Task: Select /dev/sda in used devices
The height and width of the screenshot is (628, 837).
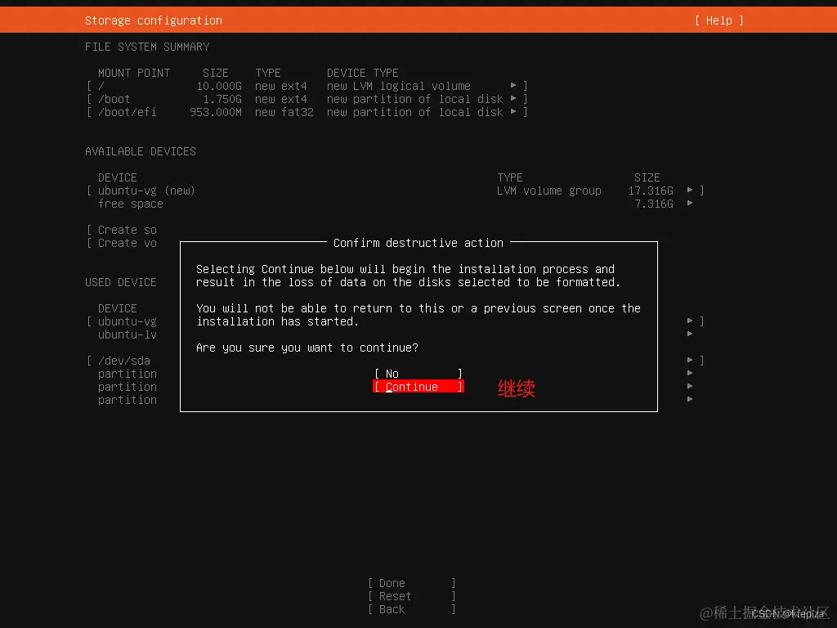Action: coord(124,361)
